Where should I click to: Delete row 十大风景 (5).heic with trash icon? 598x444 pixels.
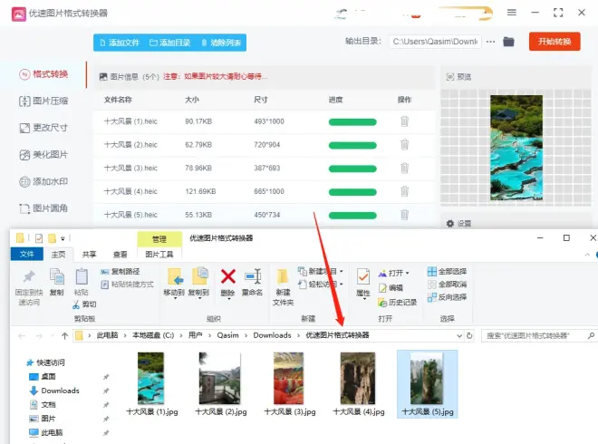tap(405, 215)
